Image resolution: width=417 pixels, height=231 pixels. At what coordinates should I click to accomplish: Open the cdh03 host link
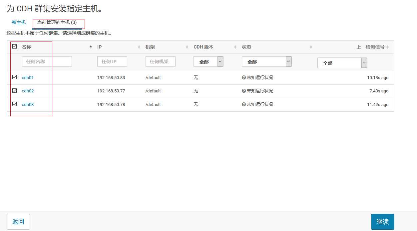click(x=28, y=105)
